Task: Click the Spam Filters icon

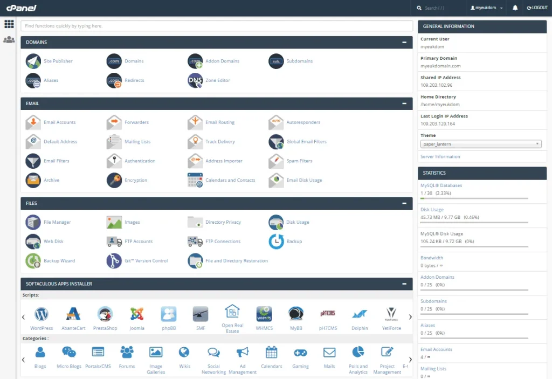Action: tap(276, 161)
